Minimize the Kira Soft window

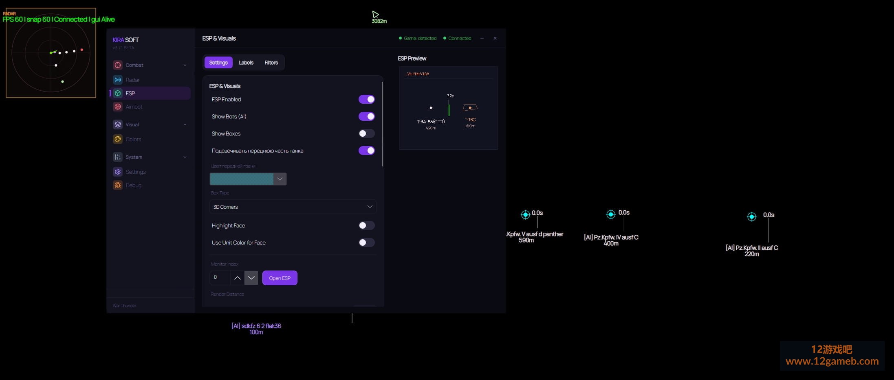[482, 38]
